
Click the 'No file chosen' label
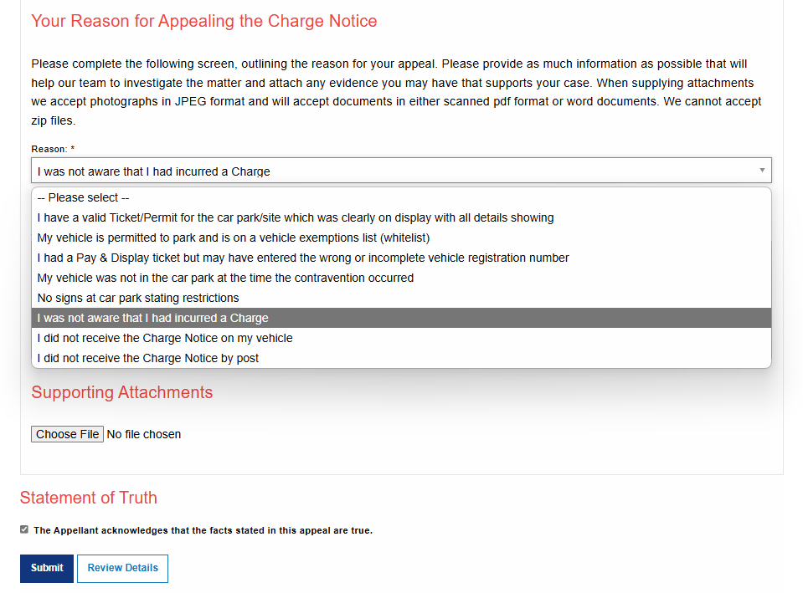coord(144,434)
